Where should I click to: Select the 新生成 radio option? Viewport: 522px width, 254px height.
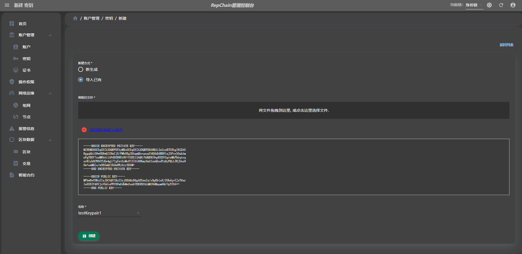pyautogui.click(x=81, y=69)
